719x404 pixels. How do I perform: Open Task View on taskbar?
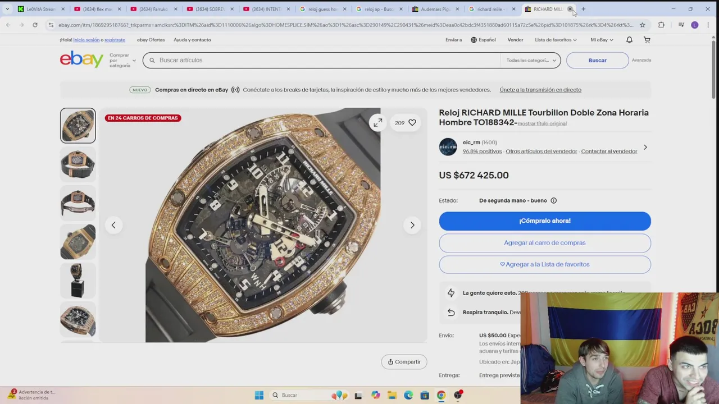coord(358,395)
